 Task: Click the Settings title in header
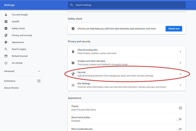click(x=9, y=5)
